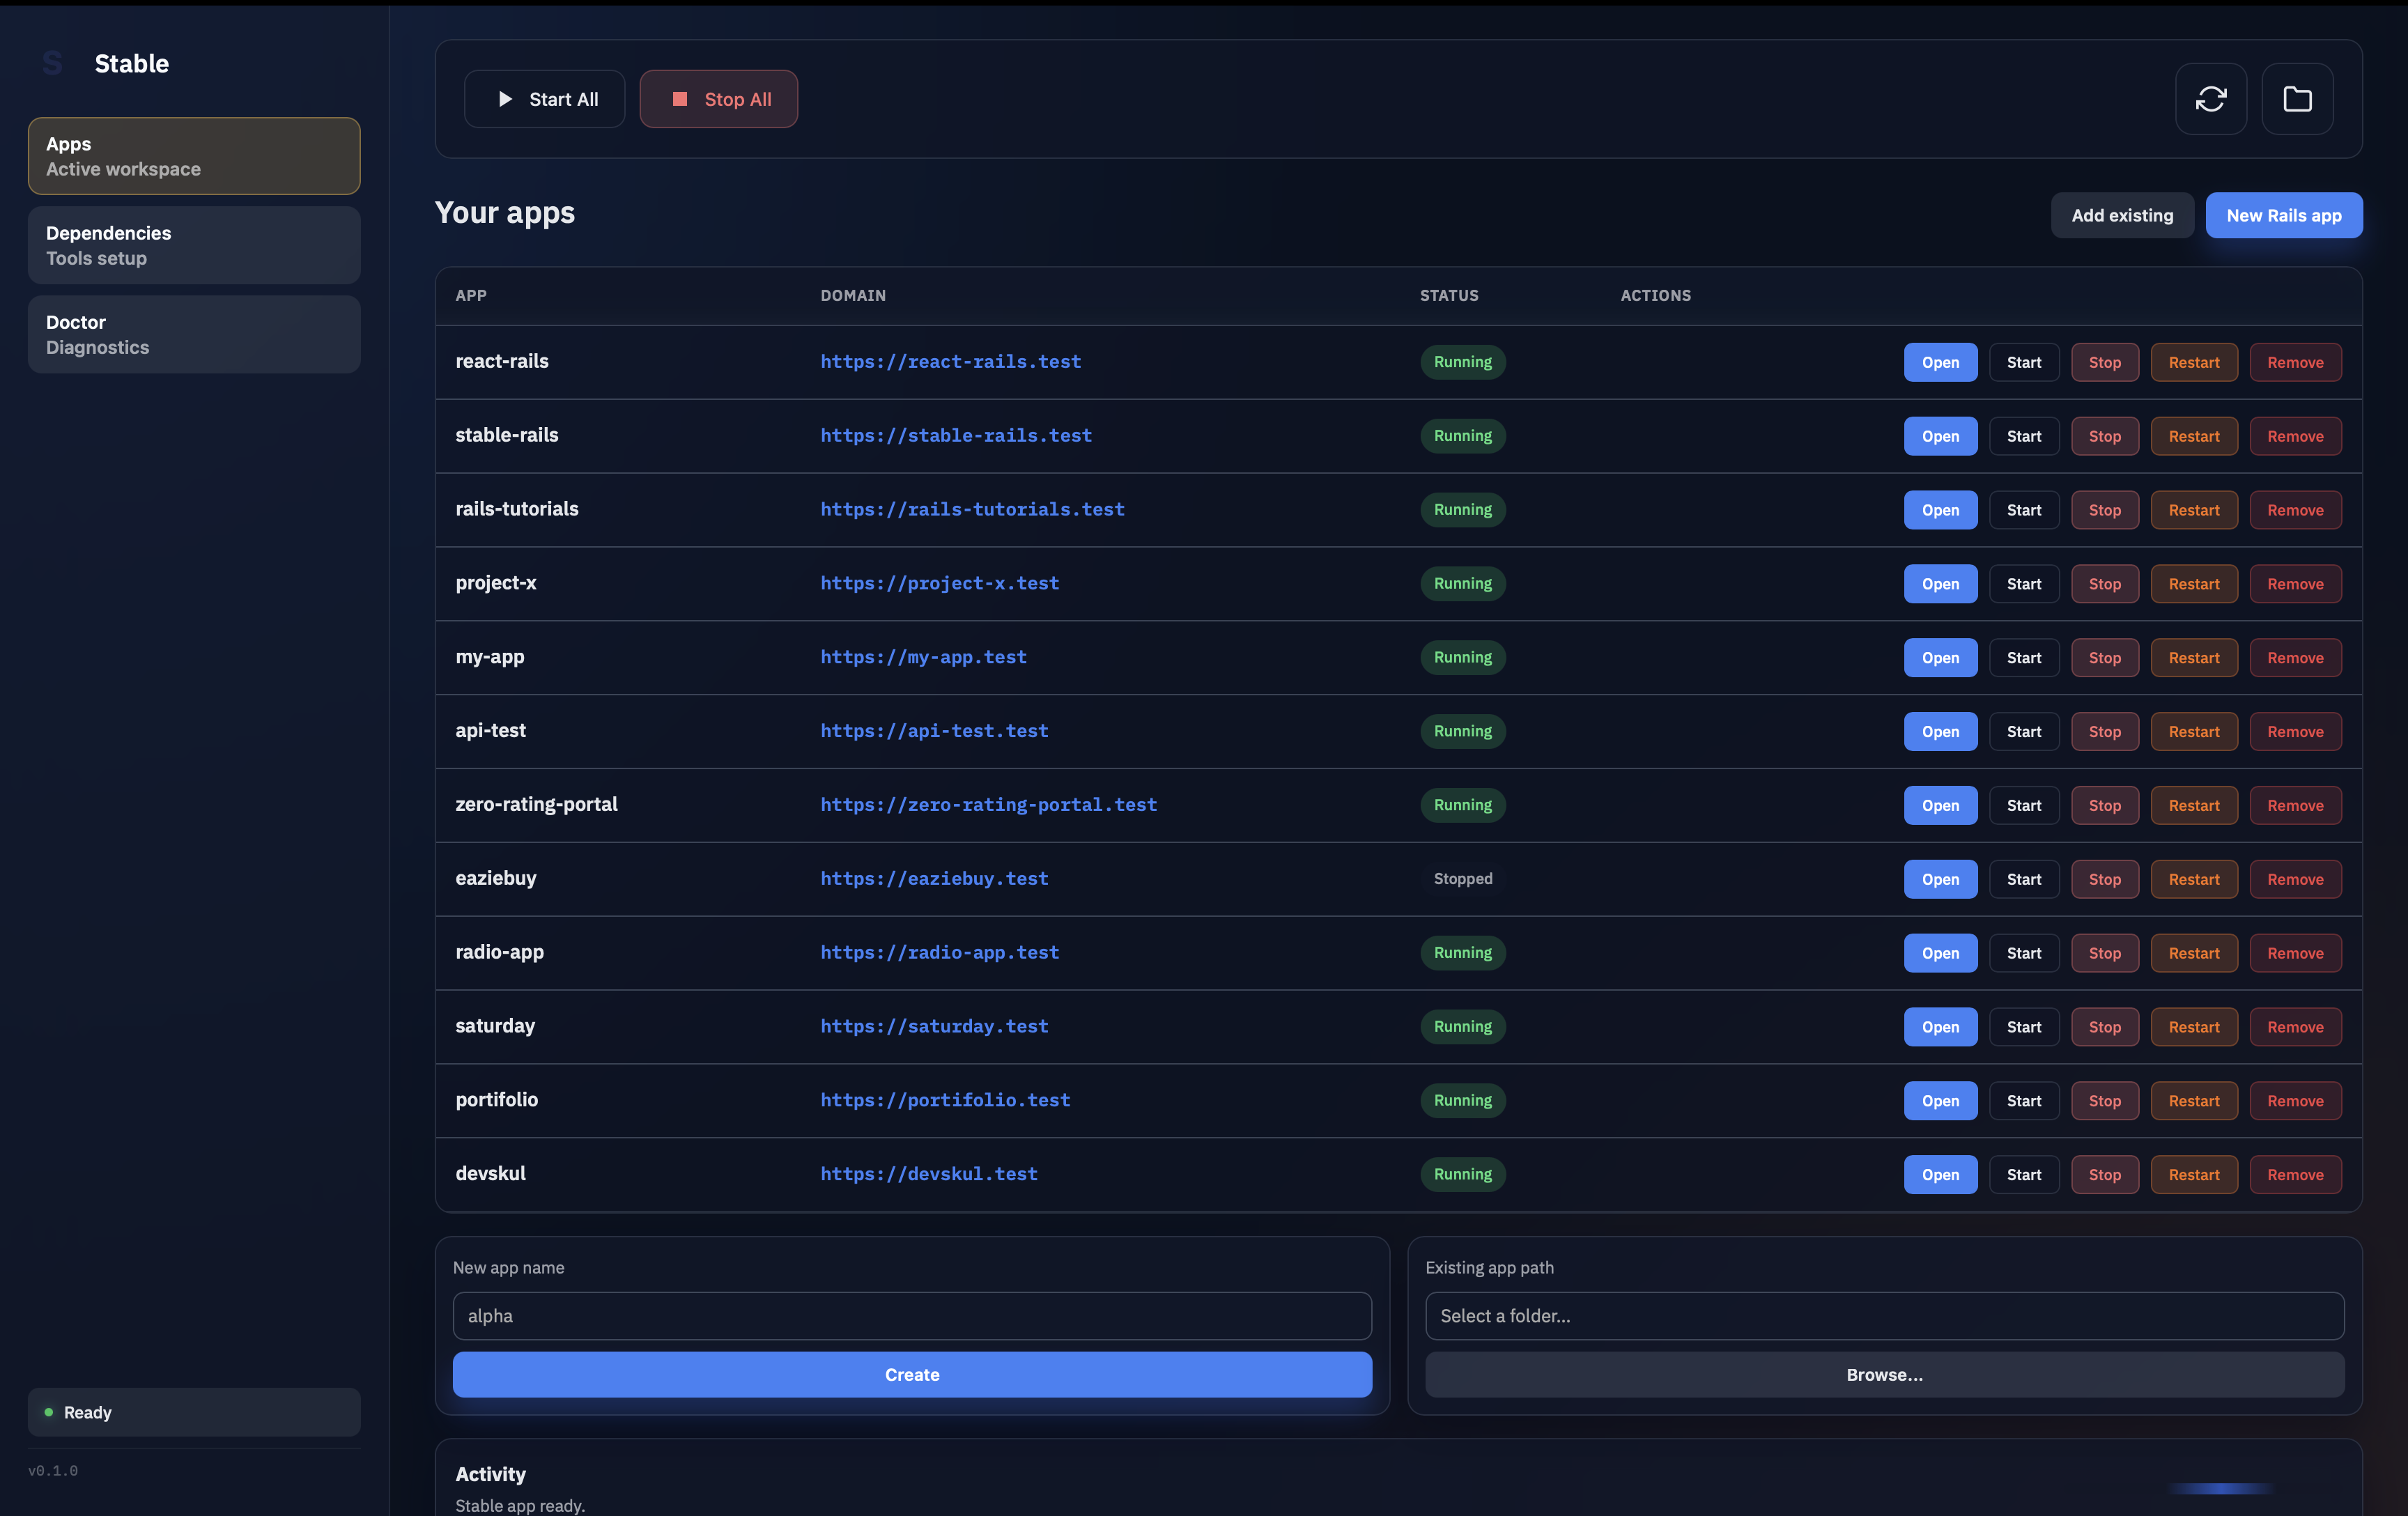
Task: Click the Stopped status for eaziebuy
Action: coord(1462,879)
